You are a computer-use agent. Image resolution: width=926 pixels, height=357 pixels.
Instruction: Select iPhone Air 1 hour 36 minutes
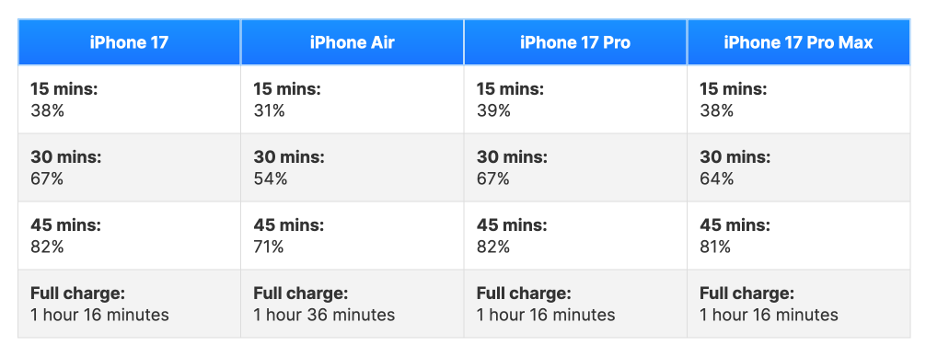[324, 315]
